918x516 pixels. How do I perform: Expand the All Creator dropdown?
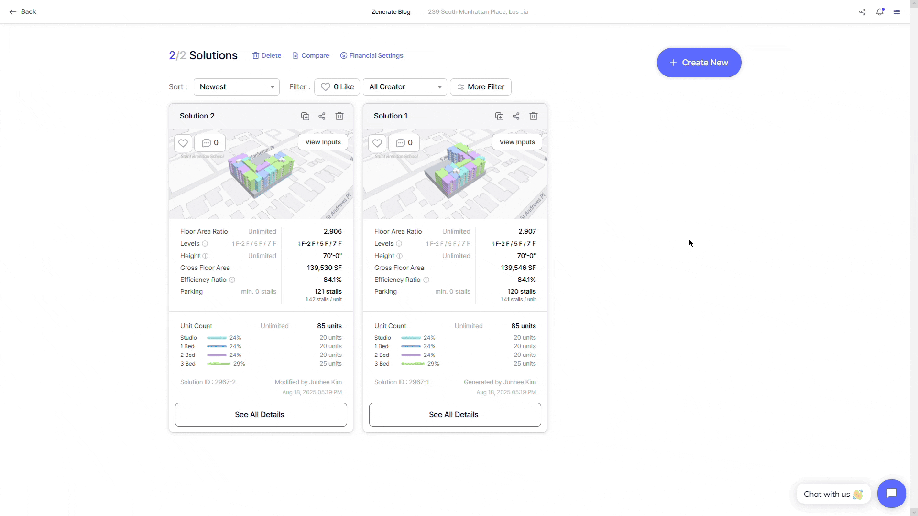pyautogui.click(x=405, y=87)
